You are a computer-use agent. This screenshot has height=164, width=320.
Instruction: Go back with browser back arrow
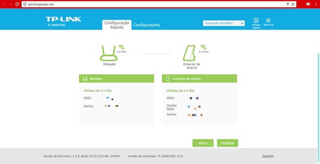tap(4, 4)
